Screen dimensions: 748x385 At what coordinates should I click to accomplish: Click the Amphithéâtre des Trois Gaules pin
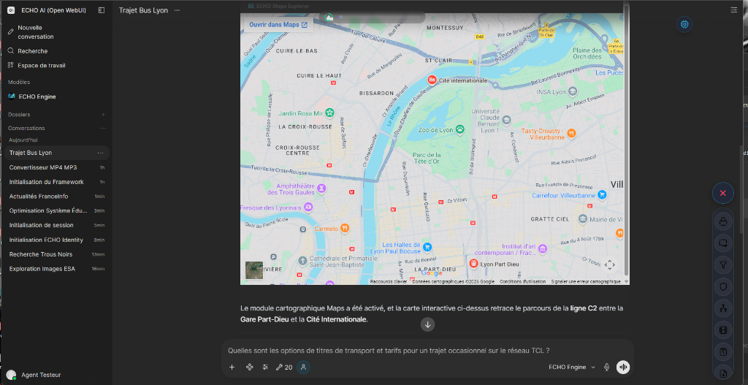tap(322, 189)
